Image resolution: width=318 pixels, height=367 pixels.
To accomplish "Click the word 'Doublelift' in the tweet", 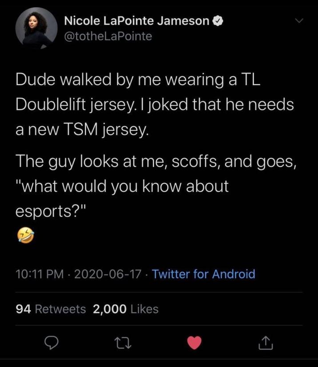I will pyautogui.click(x=55, y=105).
